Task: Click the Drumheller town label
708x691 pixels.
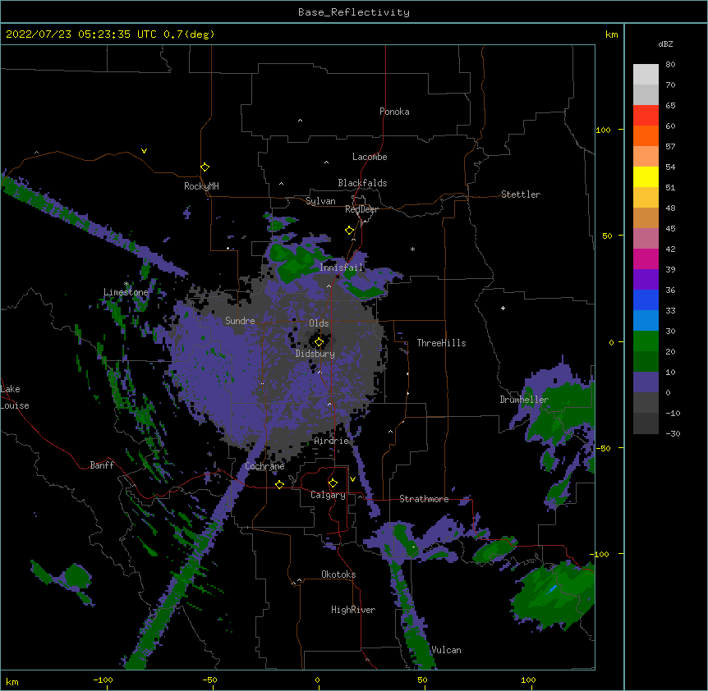Action: (x=524, y=400)
